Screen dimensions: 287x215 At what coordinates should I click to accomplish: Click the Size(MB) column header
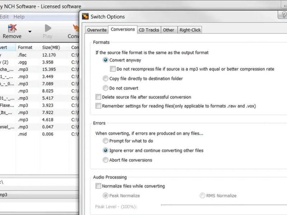click(55, 47)
